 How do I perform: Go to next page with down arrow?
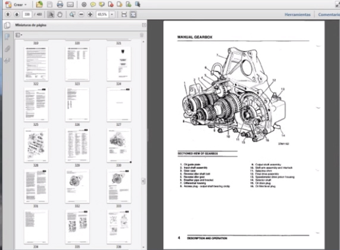coord(17,14)
